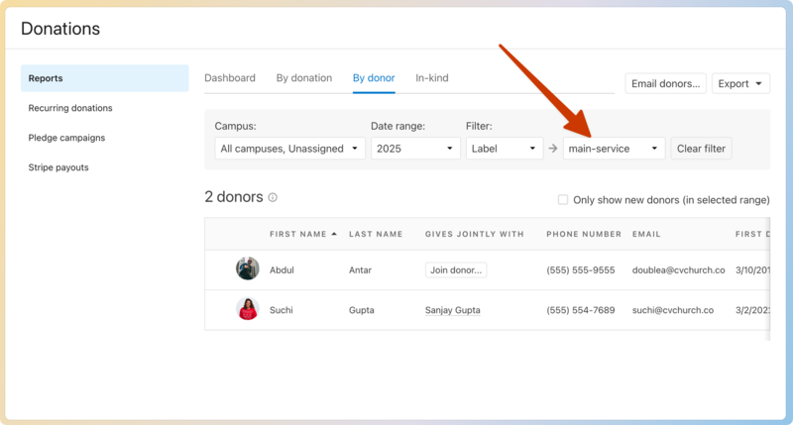This screenshot has height=425, width=793.
Task: Open Sanjay Gupta joint donor link
Action: pos(452,310)
